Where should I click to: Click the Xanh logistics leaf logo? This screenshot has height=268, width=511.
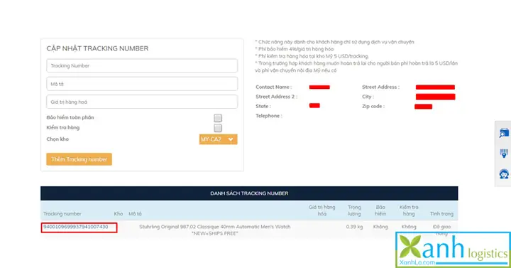coord(410,247)
